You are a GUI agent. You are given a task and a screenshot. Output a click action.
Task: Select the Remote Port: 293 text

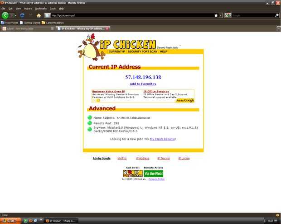tap(106, 123)
